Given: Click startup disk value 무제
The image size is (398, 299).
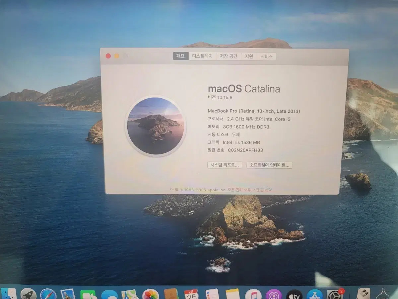Looking at the screenshot, I should click(x=235, y=135).
